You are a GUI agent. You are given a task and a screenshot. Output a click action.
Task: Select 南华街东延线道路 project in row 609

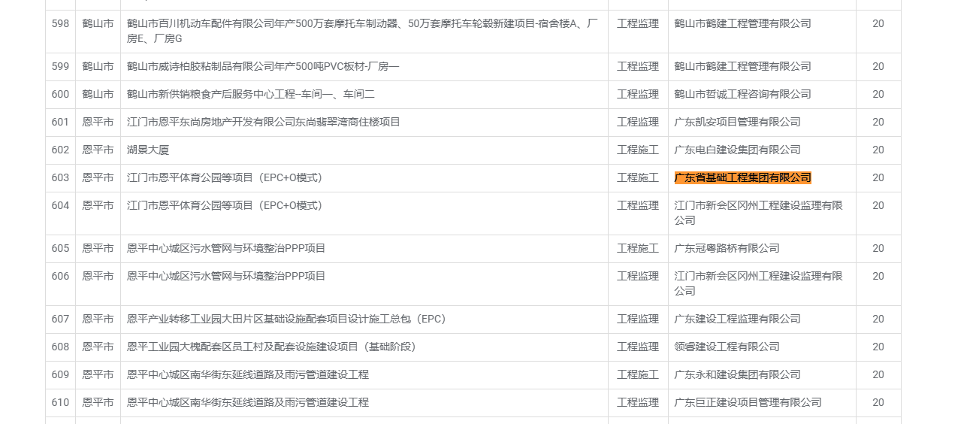(x=248, y=375)
